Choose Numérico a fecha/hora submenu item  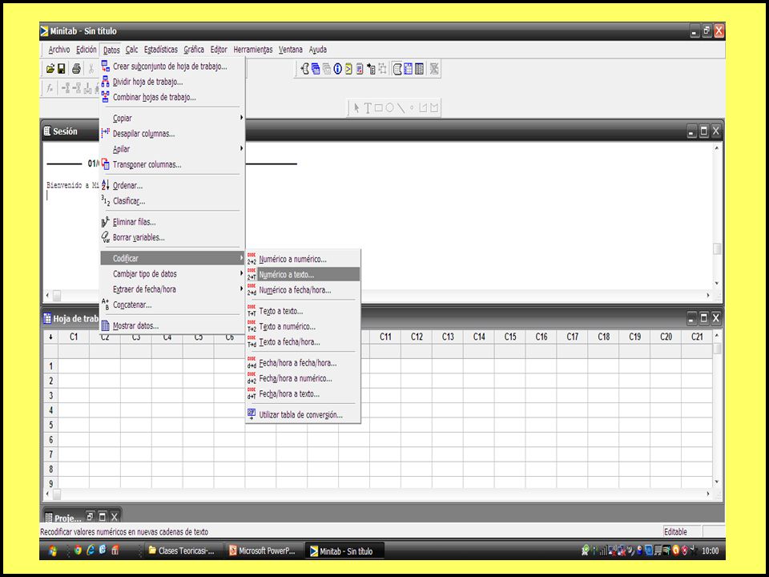click(x=303, y=290)
